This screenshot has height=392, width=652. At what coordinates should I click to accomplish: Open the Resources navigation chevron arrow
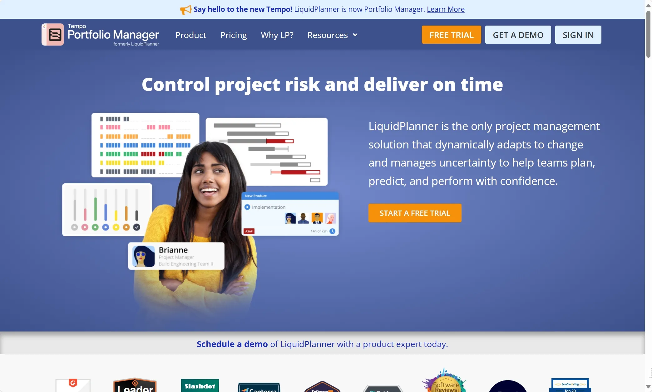coord(355,35)
